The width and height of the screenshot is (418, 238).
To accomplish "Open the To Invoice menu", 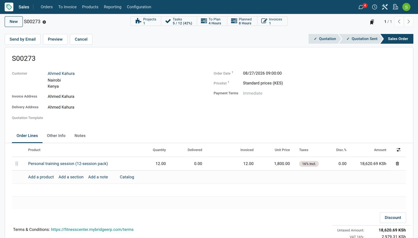I will point(67,7).
